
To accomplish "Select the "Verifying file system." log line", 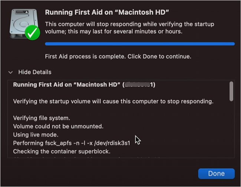I will click(x=40, y=118).
